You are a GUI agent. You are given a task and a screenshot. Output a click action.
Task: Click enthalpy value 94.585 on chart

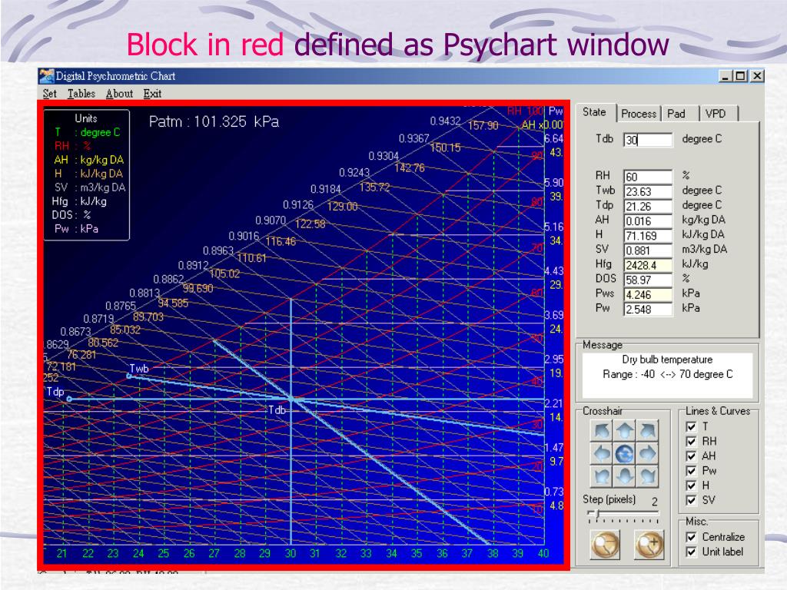(173, 303)
